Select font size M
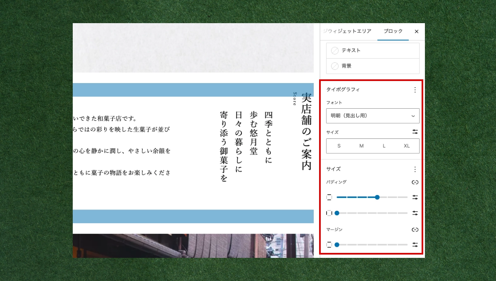 (361, 146)
